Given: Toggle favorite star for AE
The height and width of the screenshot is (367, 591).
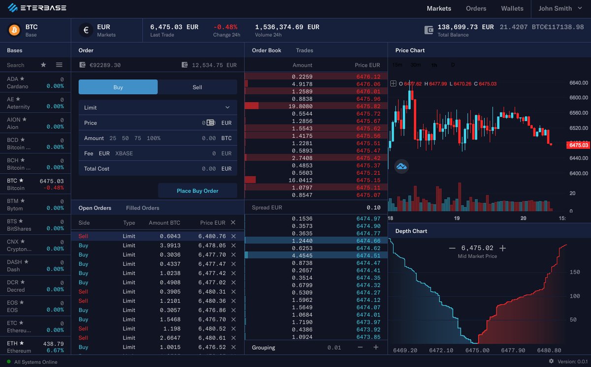Looking at the screenshot, I should click(x=19, y=99).
